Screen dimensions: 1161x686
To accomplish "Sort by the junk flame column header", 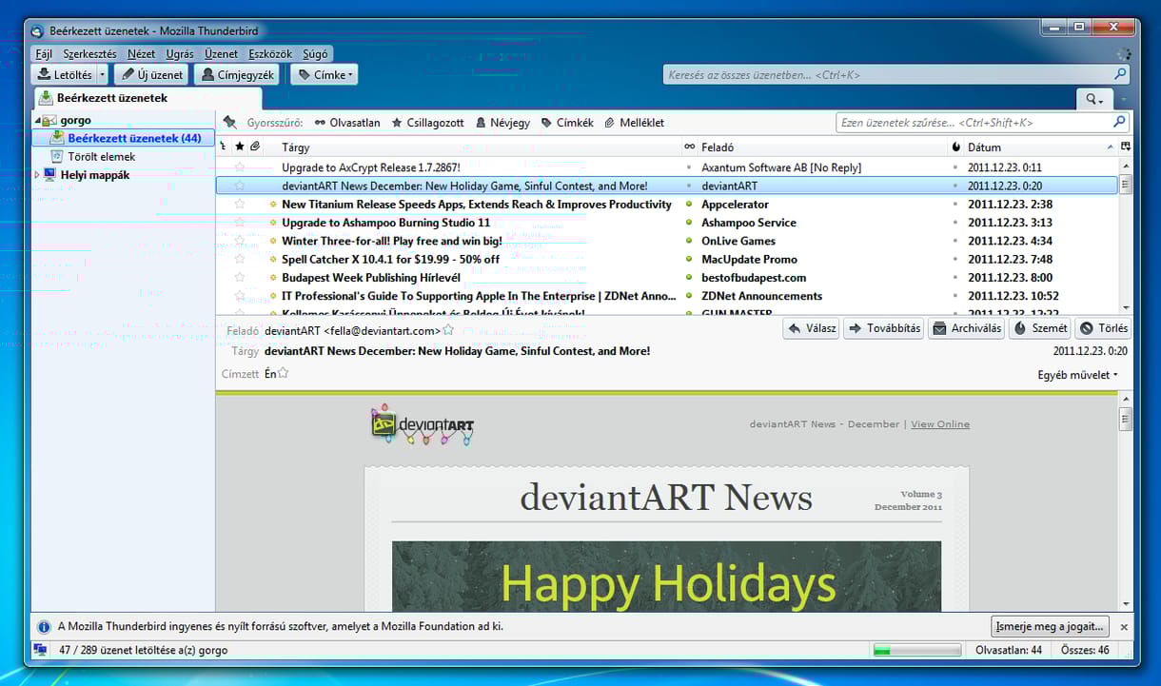I will coord(956,147).
